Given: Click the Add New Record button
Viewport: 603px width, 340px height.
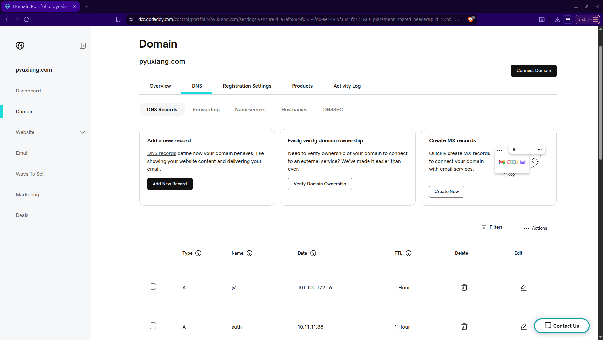Looking at the screenshot, I should 170,184.
